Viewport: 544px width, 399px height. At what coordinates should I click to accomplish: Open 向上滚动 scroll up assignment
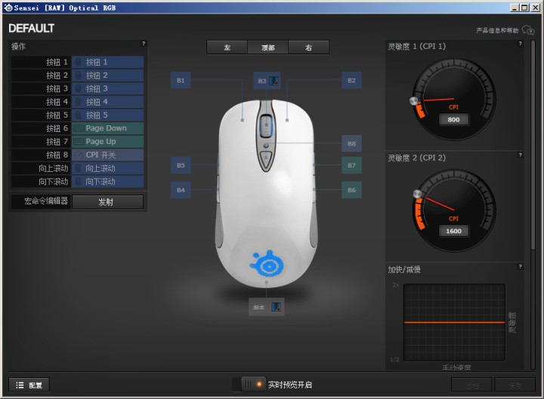coord(107,168)
